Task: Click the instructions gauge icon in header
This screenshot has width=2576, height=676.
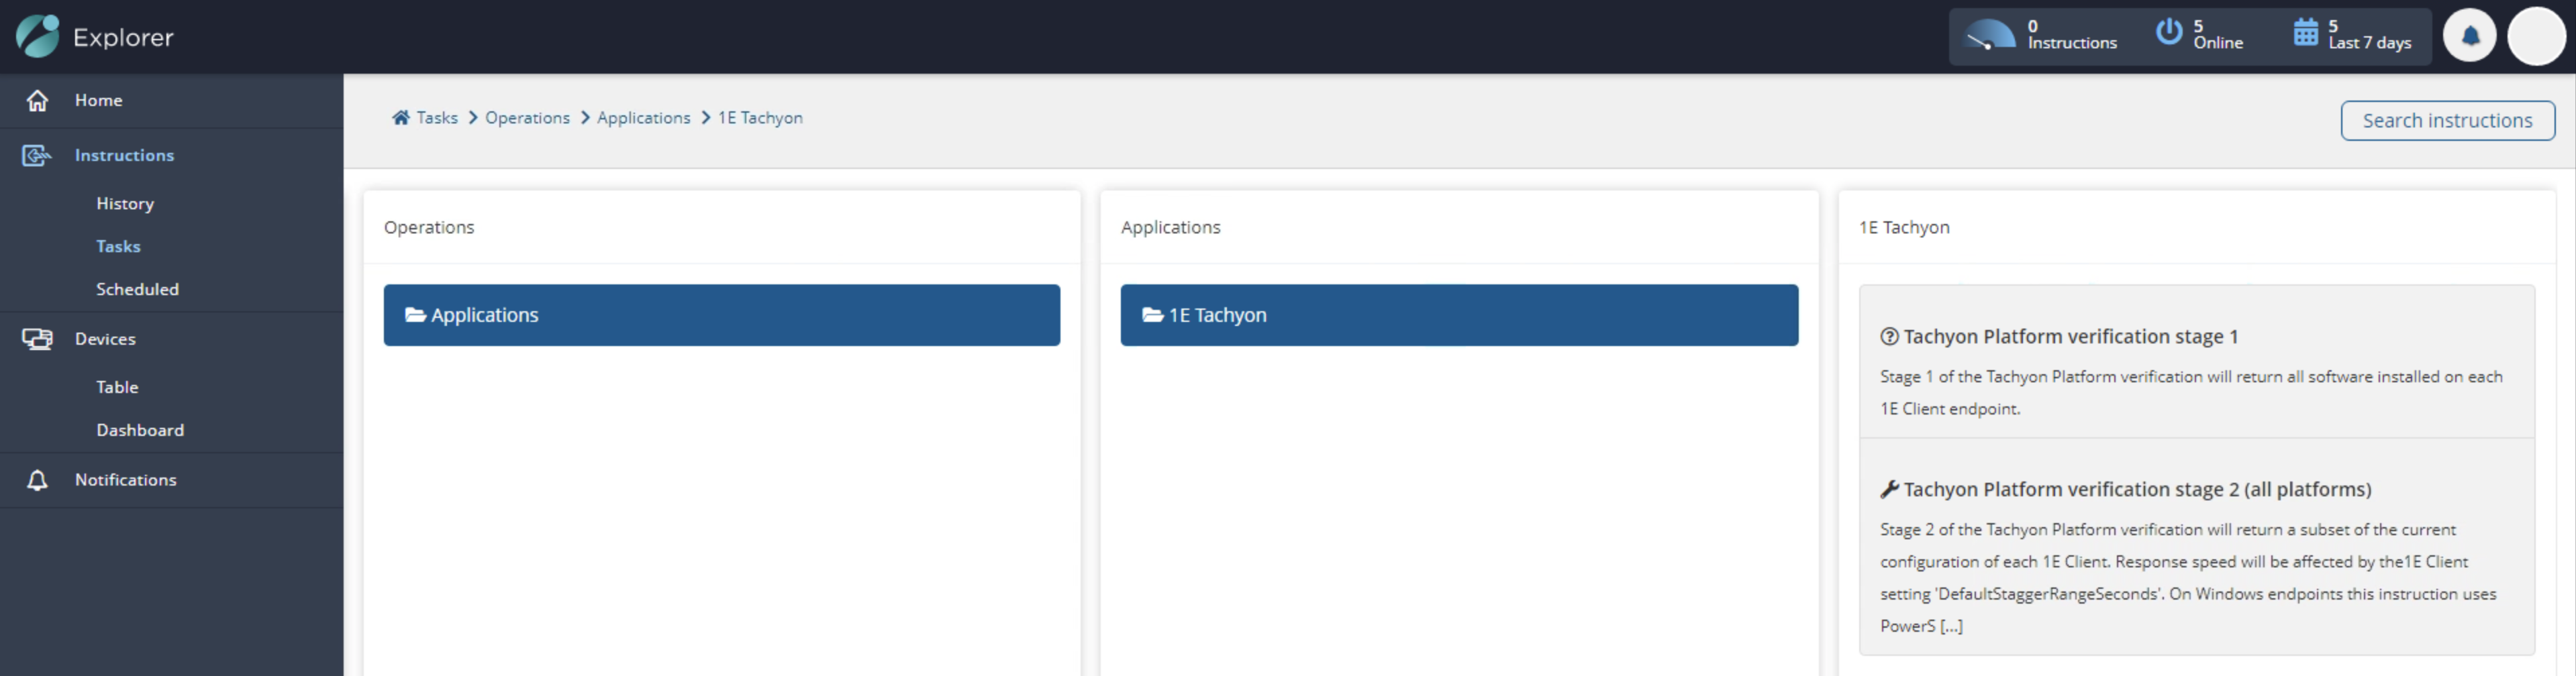Action: pyautogui.click(x=1990, y=36)
